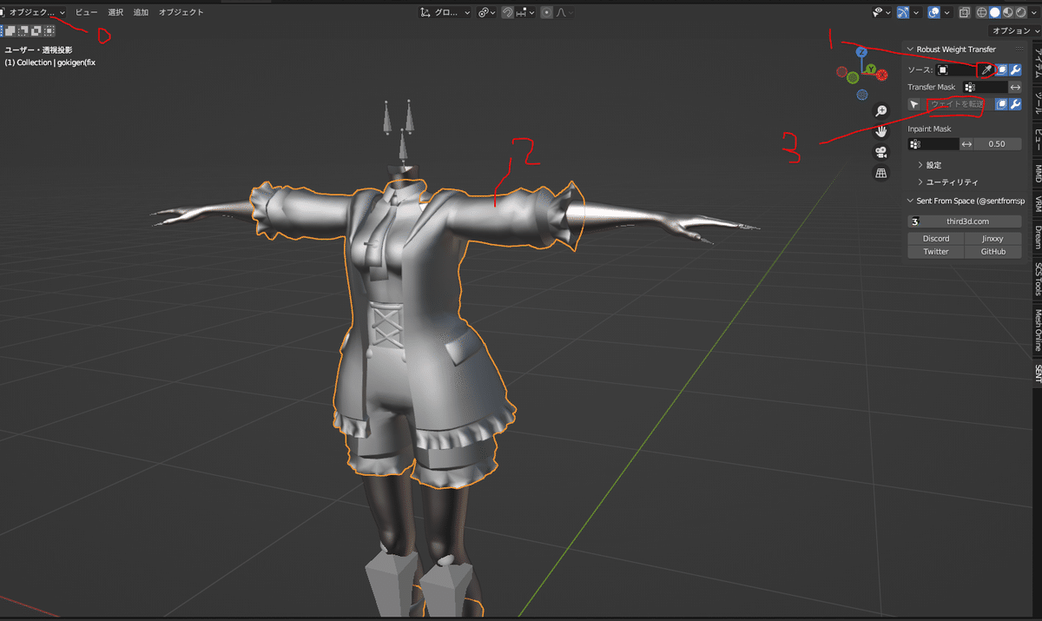Click the Transfer Mask swap arrows icon
1042x621 pixels.
(x=1016, y=86)
